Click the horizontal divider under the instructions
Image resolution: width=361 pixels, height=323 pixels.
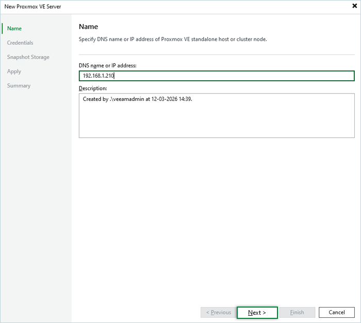tap(217, 55)
